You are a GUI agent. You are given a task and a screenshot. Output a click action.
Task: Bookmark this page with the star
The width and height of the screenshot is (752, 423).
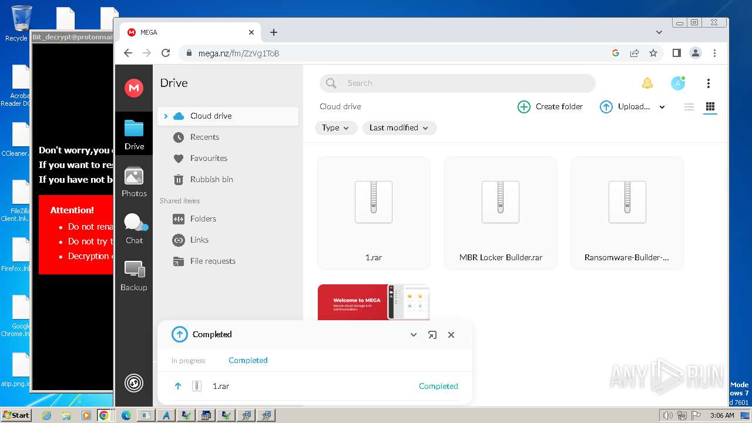[653, 53]
